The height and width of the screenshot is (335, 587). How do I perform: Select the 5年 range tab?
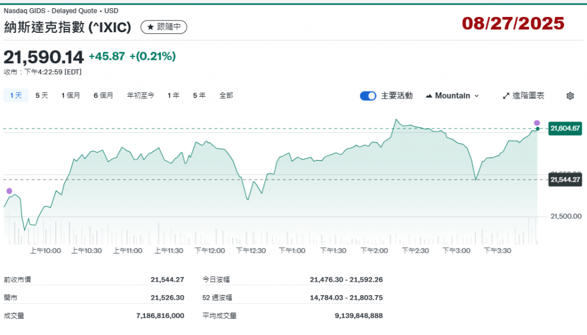[x=199, y=95]
